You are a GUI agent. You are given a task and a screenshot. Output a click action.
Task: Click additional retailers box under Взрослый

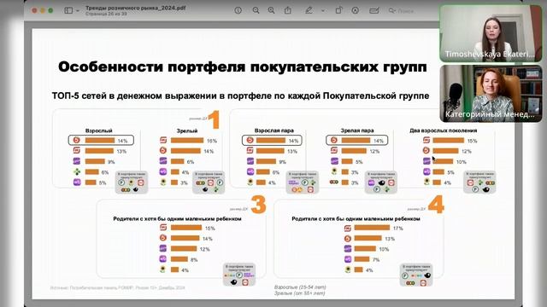(x=132, y=182)
